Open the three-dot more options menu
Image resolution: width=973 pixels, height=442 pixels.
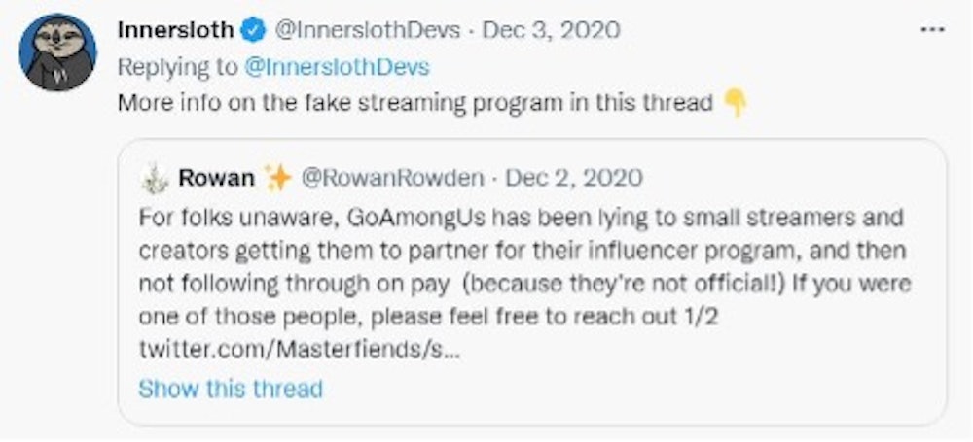pyautogui.click(x=932, y=29)
